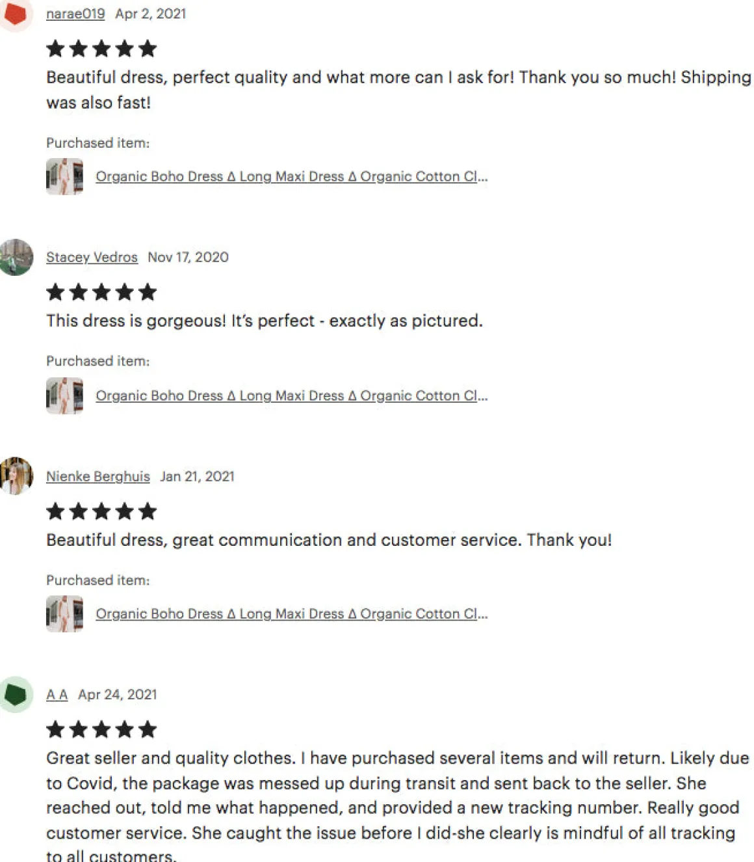Open the narae019 username link

(75, 14)
